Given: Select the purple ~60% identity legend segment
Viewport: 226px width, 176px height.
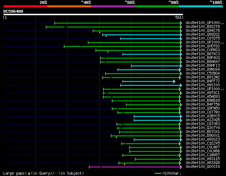Looking at the screenshot, I should click(113, 6).
